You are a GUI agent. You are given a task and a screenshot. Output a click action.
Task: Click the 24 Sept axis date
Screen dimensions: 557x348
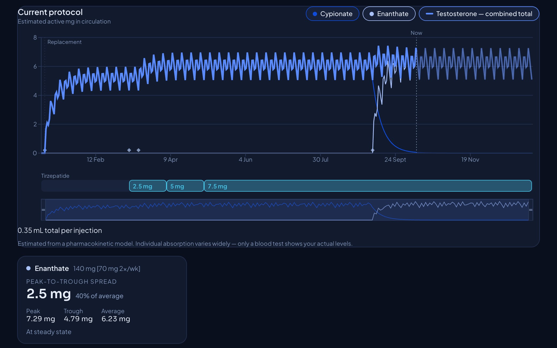395,160
